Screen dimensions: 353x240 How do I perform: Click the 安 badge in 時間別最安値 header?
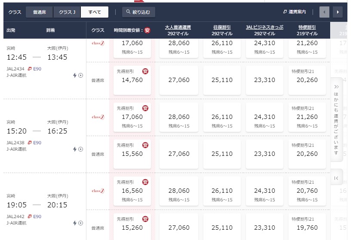coord(147,30)
